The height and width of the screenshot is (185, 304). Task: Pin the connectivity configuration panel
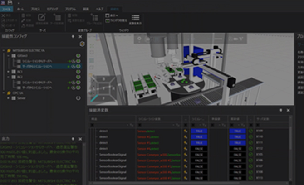click(x=74, y=37)
